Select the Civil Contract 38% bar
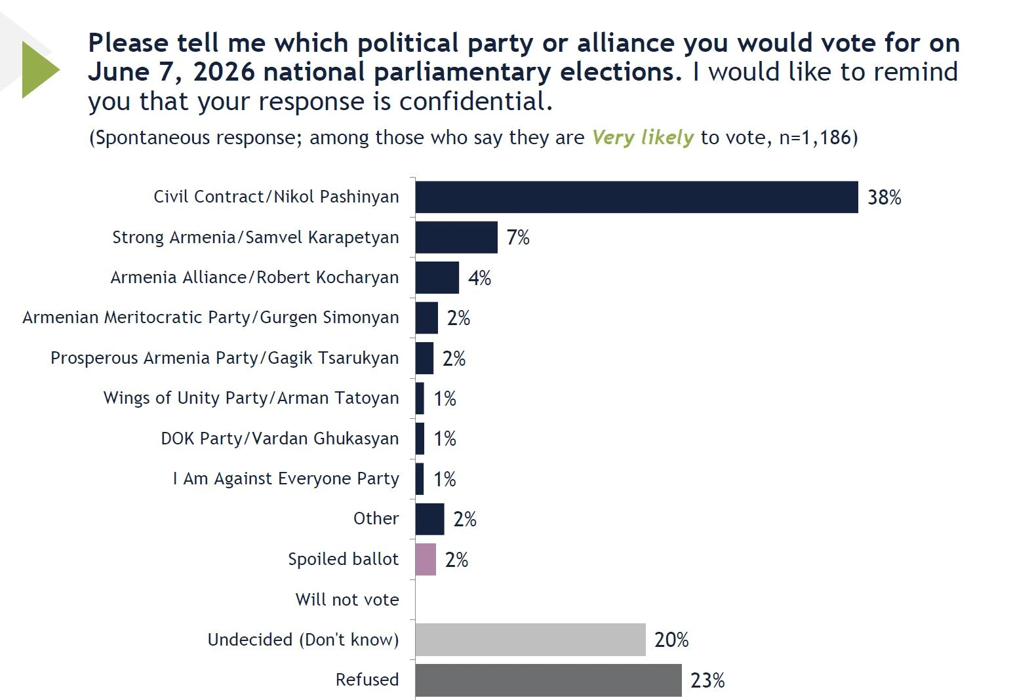 tap(637, 197)
